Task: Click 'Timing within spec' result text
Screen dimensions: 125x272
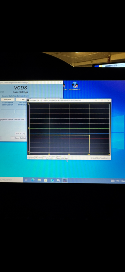Action: click(x=62, y=158)
